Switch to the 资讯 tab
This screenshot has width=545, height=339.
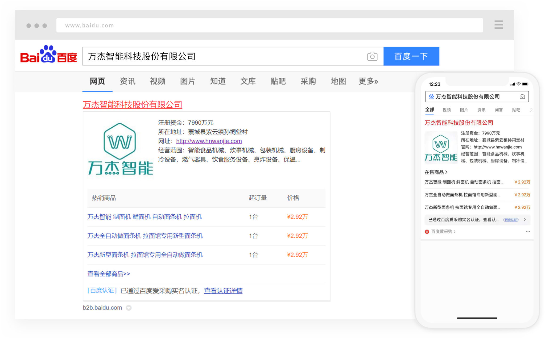[127, 81]
